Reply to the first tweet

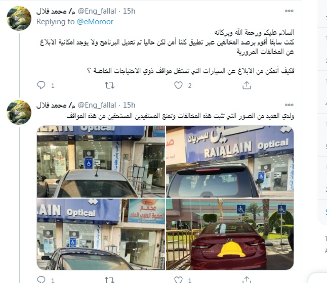(41, 85)
